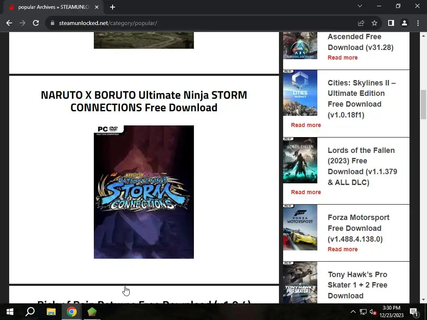This screenshot has width=427, height=320.
Task: Click the Chrome taskbar icon
Action: pyautogui.click(x=72, y=312)
